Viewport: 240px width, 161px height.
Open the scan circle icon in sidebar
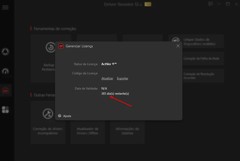click(5, 52)
